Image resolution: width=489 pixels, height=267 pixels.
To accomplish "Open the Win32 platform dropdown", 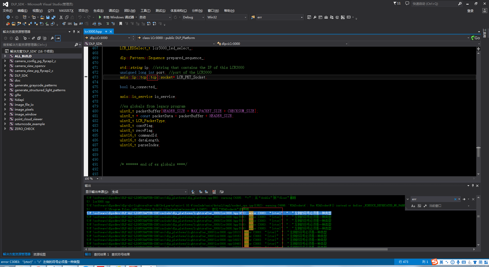I will point(227,17).
